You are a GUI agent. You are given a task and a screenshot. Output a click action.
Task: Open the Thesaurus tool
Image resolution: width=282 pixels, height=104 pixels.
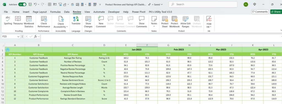(18, 20)
